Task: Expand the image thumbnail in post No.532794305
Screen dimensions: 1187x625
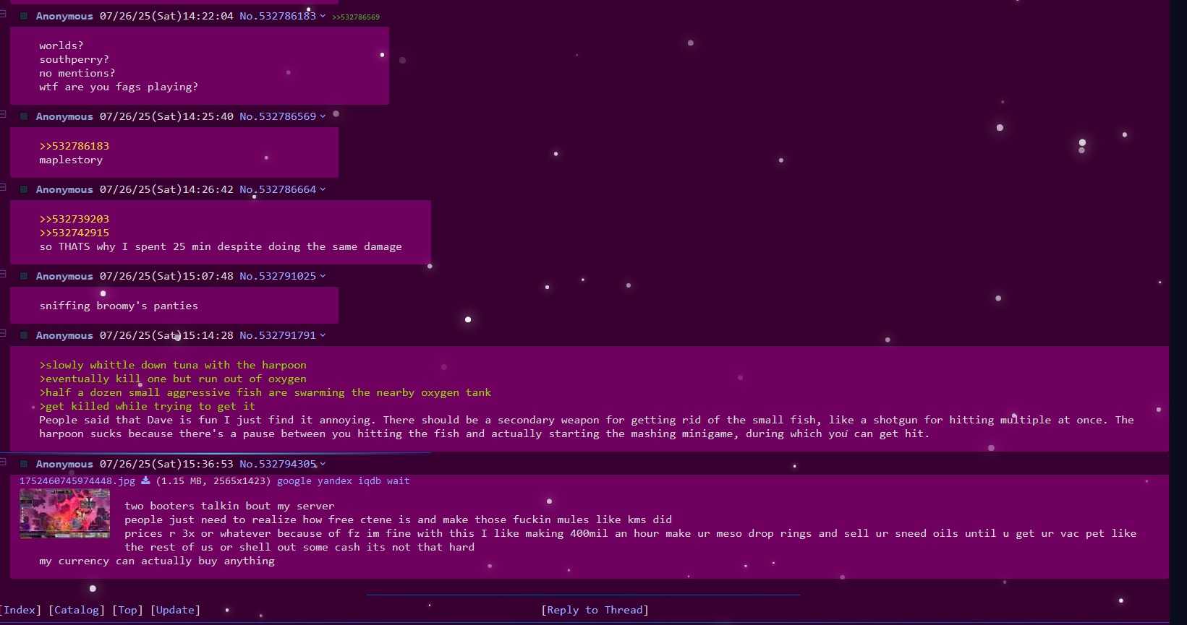Action: 64,514
